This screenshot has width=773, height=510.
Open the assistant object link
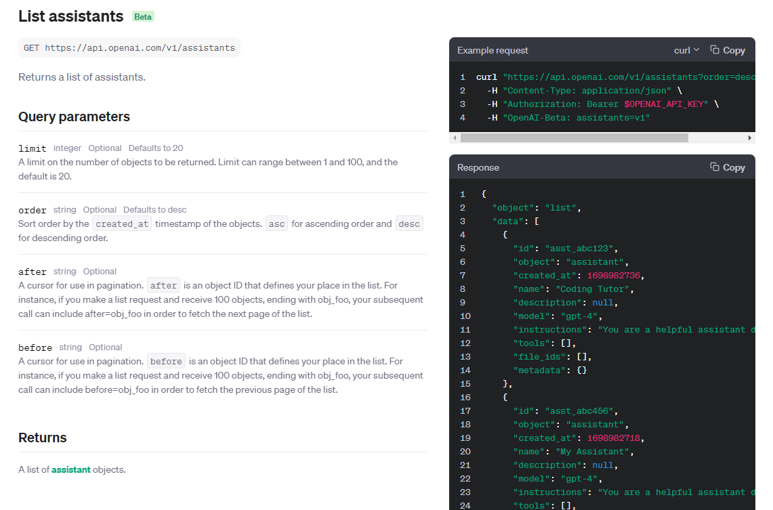[71, 469]
